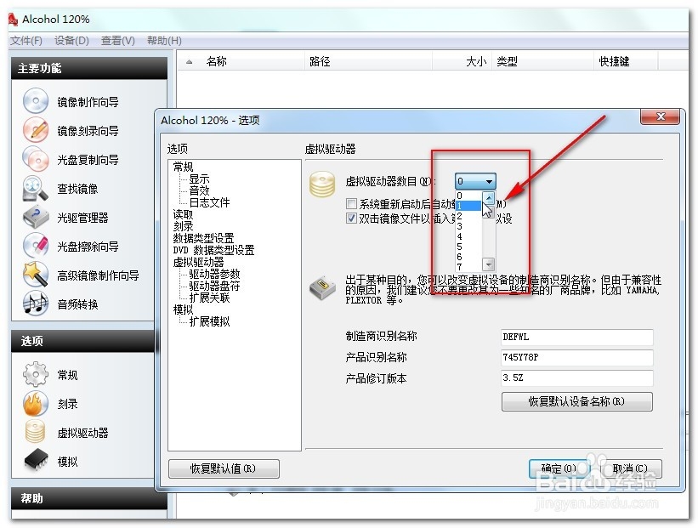Open the 文件(F) menu
The width and height of the screenshot is (698, 528).
[26, 41]
